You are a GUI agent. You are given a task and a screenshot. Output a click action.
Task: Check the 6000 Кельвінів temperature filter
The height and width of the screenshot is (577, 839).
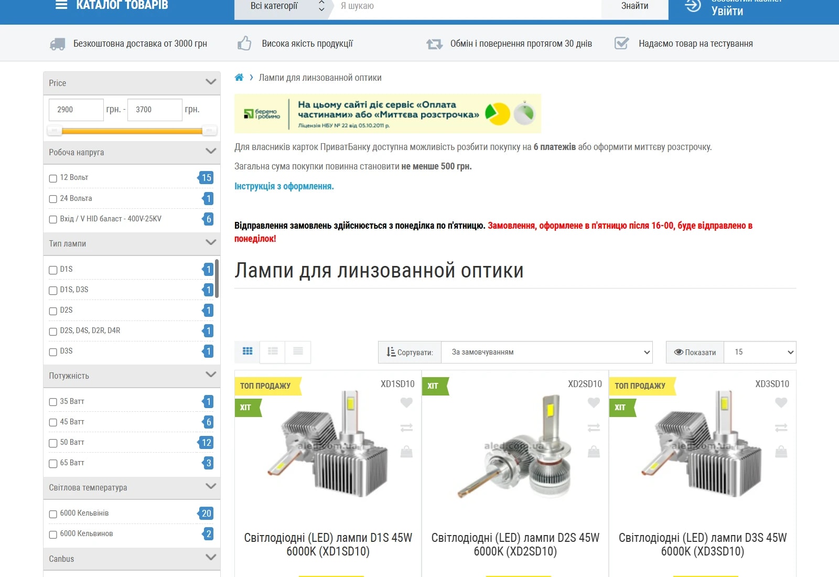click(x=53, y=514)
